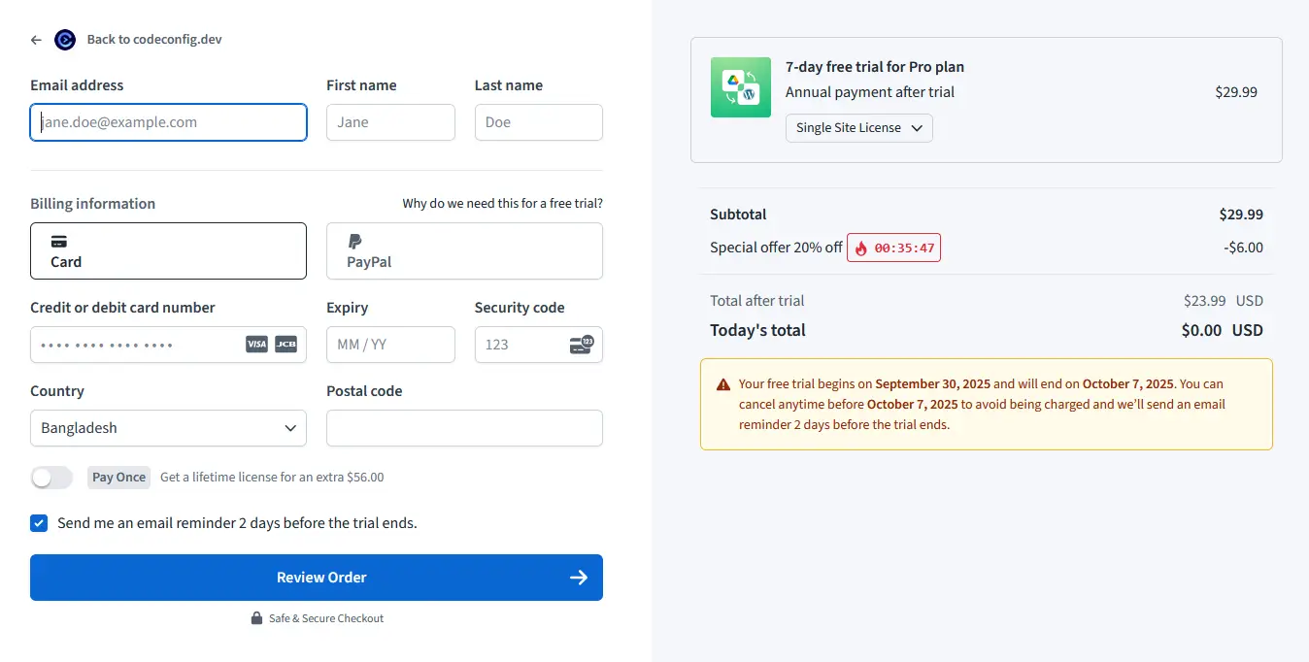Click the Postal code input field
This screenshot has width=1309, height=662.
coord(464,428)
